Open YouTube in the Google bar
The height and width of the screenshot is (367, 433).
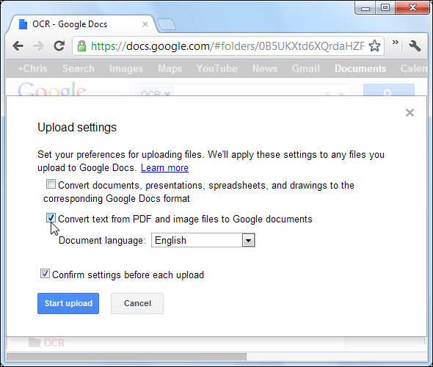click(x=217, y=68)
